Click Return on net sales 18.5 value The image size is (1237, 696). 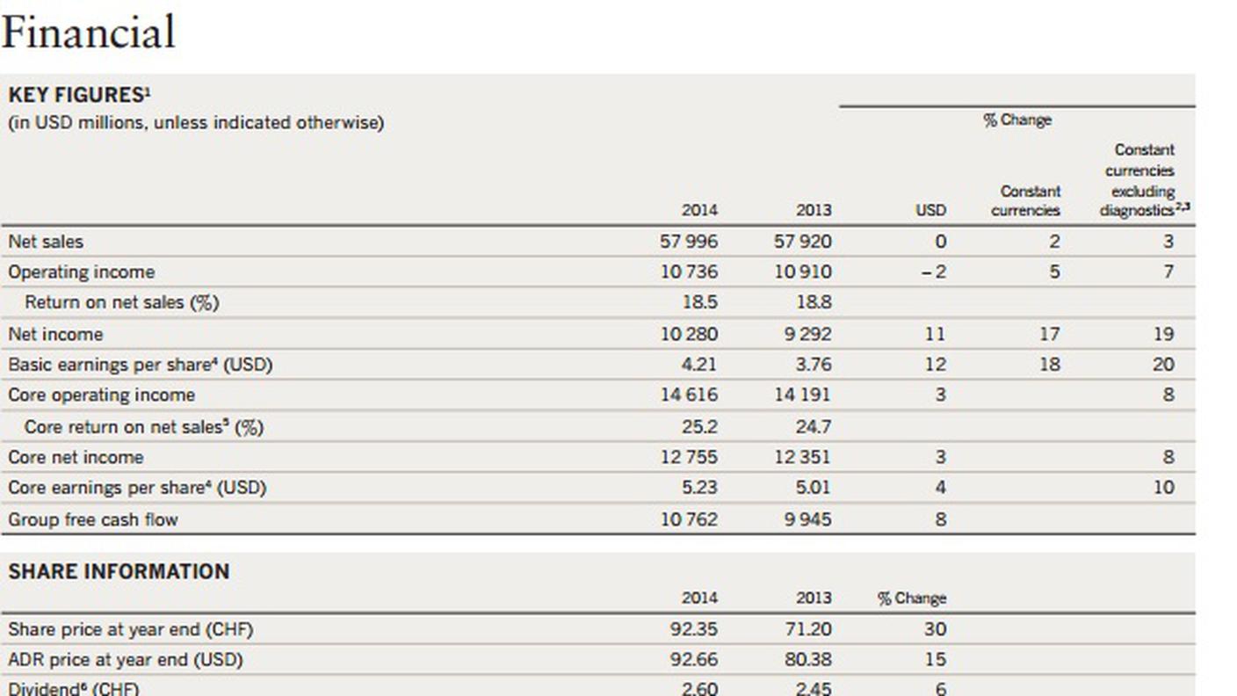pos(699,301)
